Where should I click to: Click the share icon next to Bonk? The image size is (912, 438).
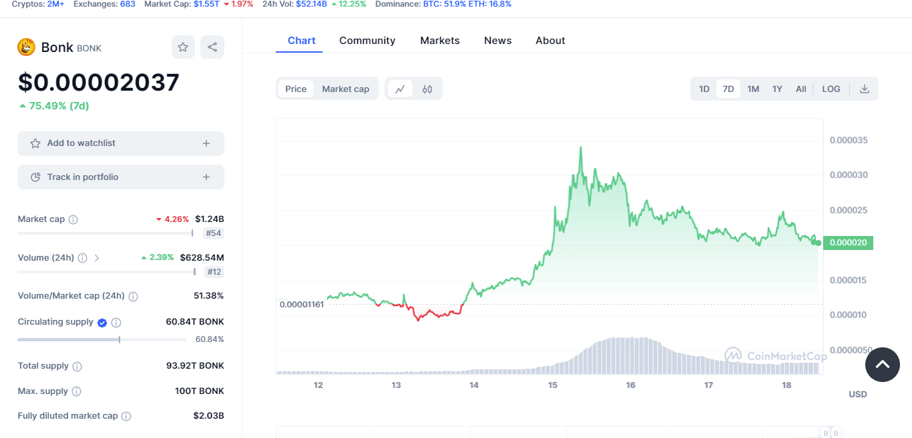(x=212, y=47)
